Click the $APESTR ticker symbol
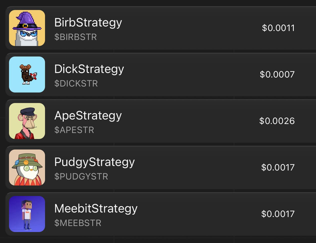Image resolution: width=316 pixels, height=243 pixels. tap(74, 130)
